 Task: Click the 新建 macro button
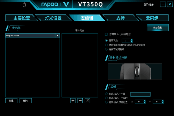click(x=11, y=101)
